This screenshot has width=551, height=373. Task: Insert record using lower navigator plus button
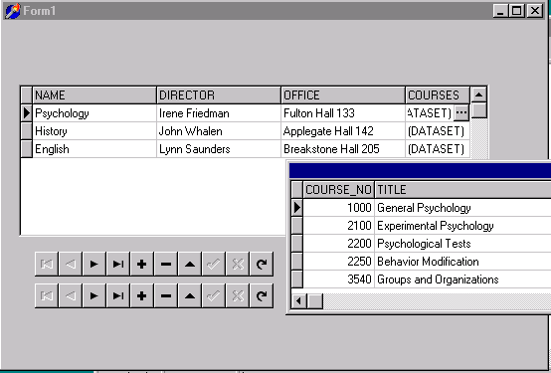coord(142,295)
